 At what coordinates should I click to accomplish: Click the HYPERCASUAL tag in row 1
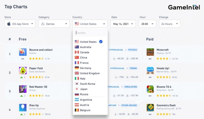[116, 50]
